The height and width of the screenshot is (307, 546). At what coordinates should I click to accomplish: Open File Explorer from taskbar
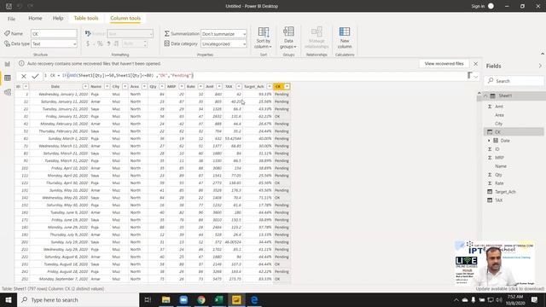click(x=166, y=299)
